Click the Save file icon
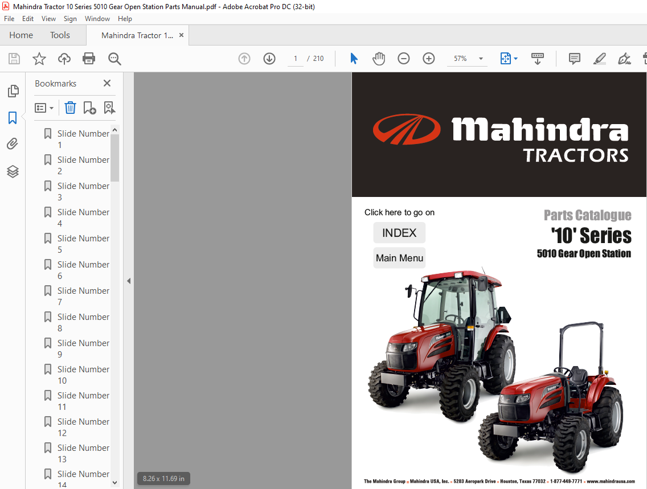This screenshot has height=489, width=647. click(14, 59)
